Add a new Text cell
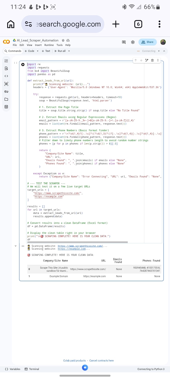The height and width of the screenshot is (379, 170). point(46,51)
